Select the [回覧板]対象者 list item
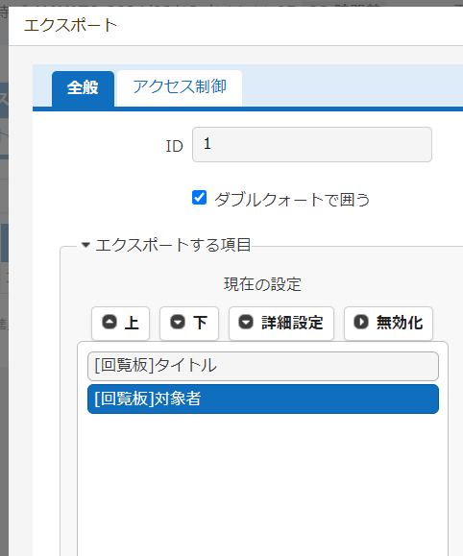Image resolution: width=463 pixels, height=556 pixels. (263, 399)
